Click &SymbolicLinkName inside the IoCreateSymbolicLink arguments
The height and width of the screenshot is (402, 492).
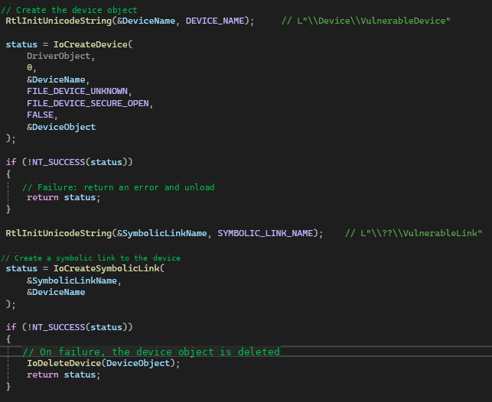[71, 280]
